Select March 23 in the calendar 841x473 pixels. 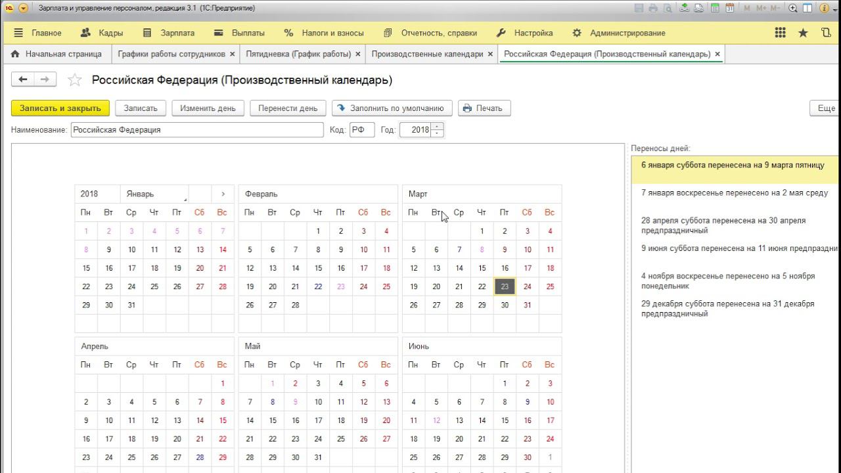505,286
